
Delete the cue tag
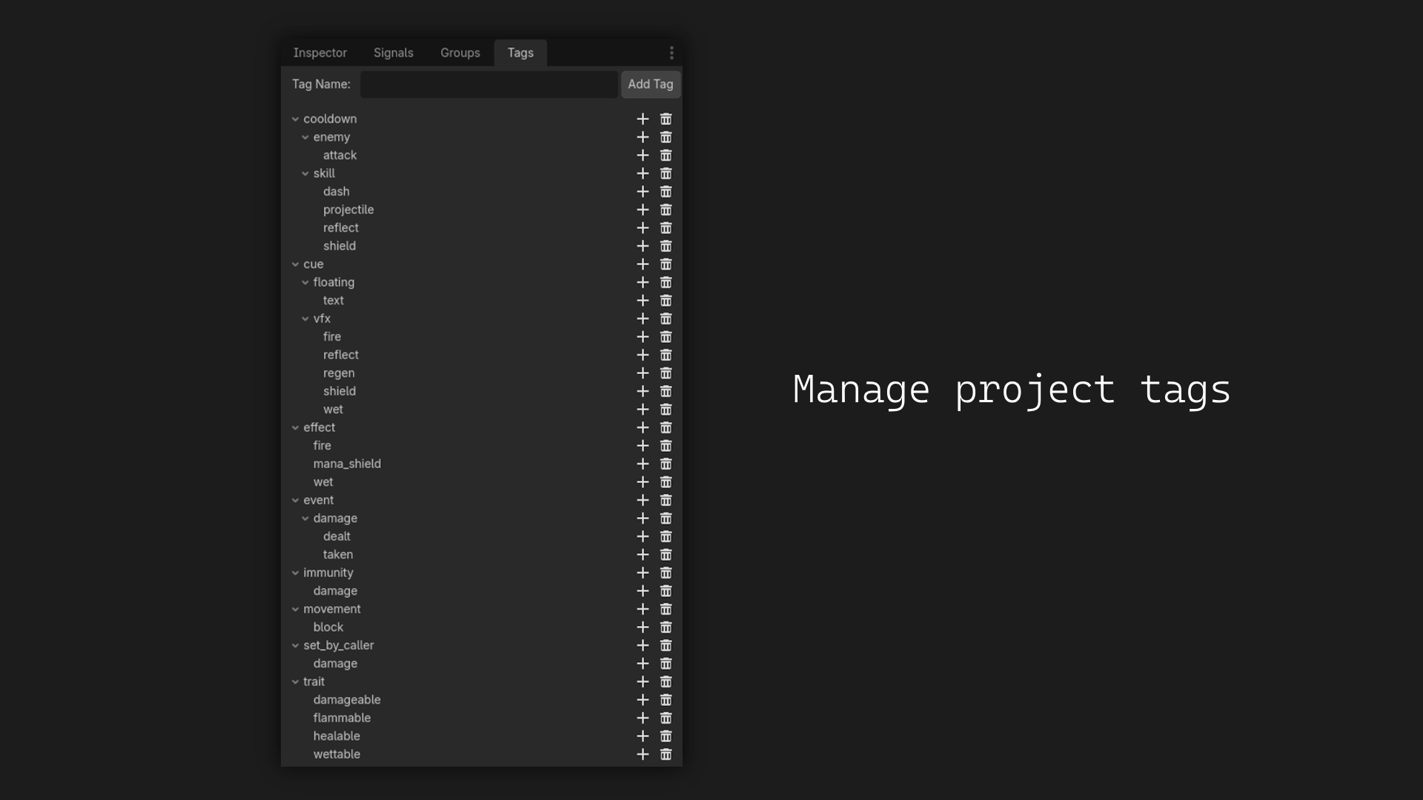click(666, 264)
